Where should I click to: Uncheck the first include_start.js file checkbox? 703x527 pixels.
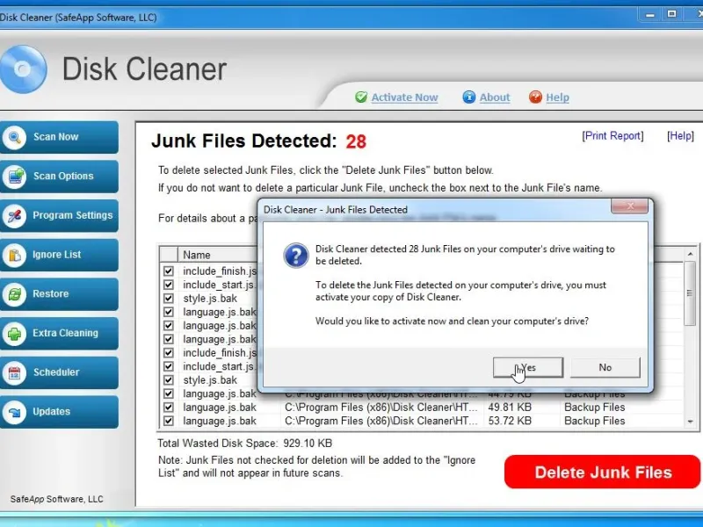pyautogui.click(x=169, y=285)
